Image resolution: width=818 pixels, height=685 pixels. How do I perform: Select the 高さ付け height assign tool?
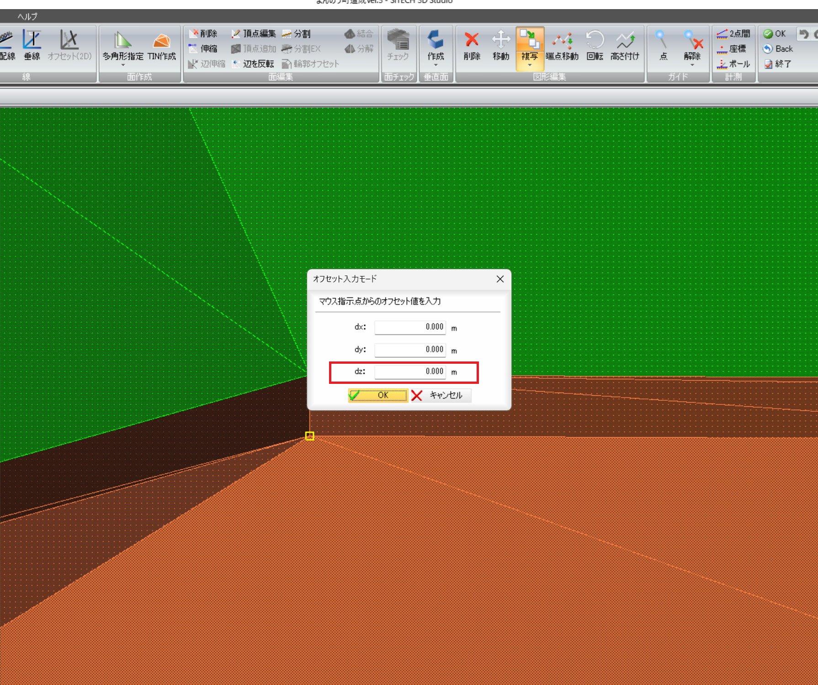[625, 46]
